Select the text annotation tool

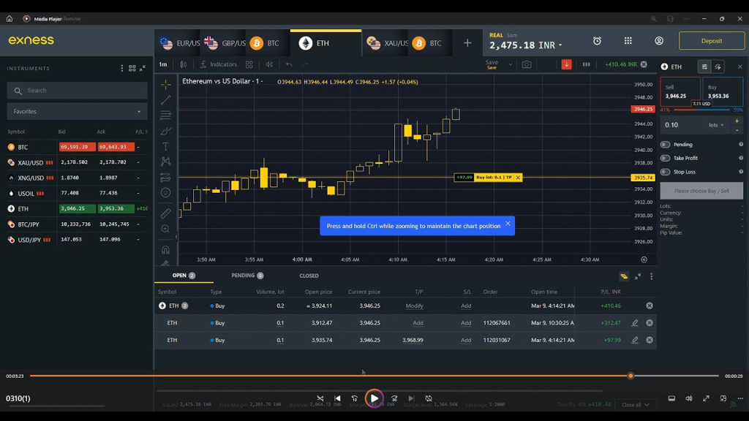pos(166,146)
